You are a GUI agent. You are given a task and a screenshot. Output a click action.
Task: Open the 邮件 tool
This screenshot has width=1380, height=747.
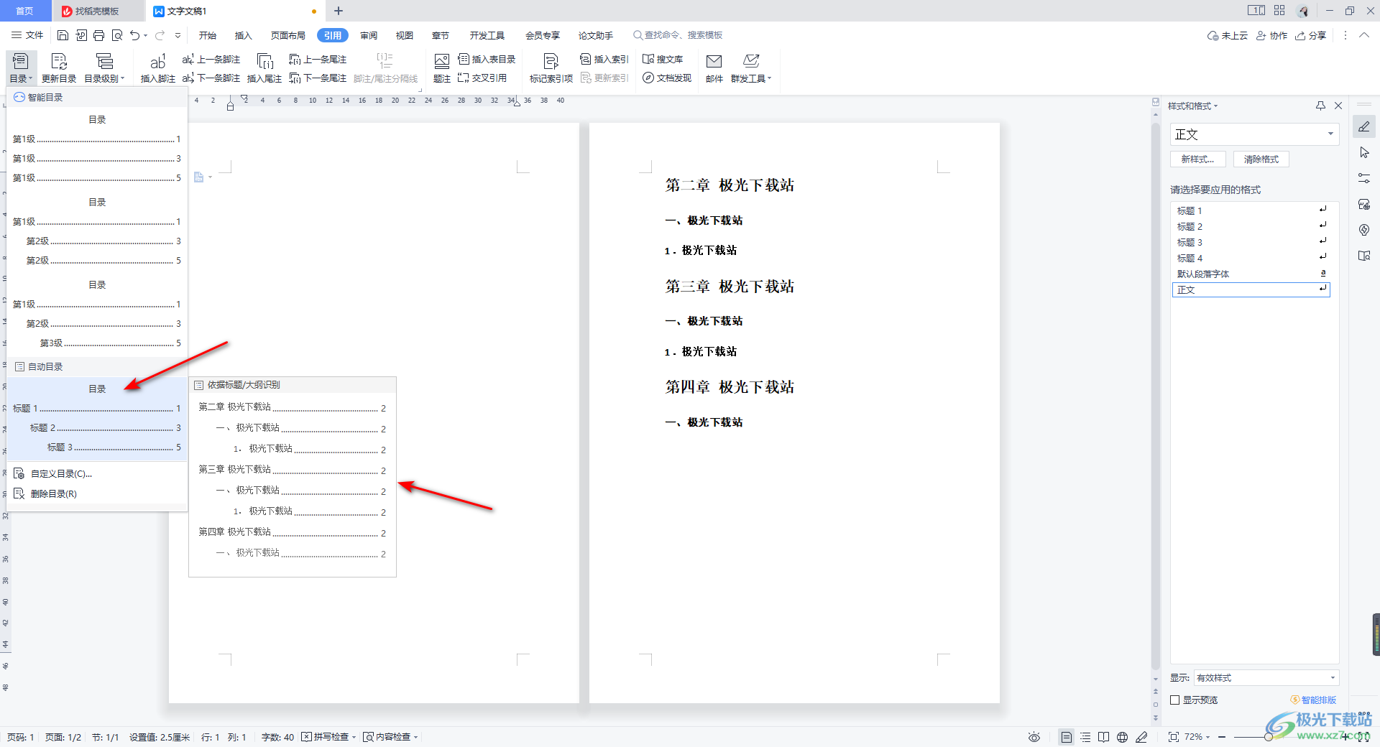[x=714, y=67]
